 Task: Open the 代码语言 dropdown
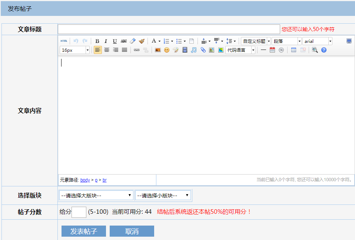(x=240, y=50)
